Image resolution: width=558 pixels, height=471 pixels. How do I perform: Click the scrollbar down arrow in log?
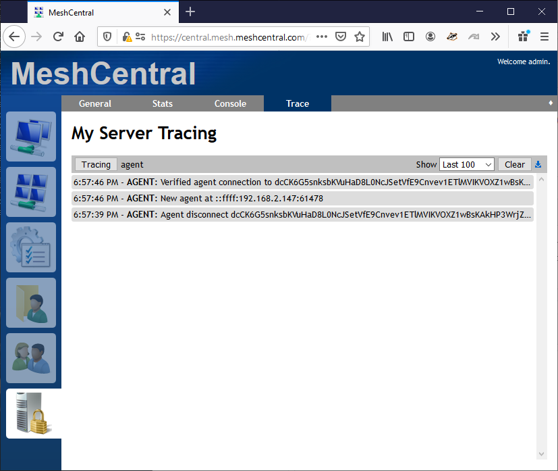pos(541,454)
